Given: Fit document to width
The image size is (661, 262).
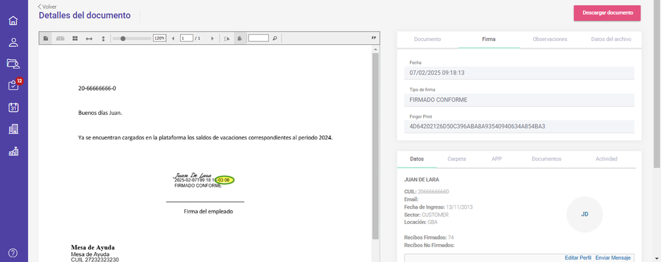Looking at the screenshot, I should (89, 38).
